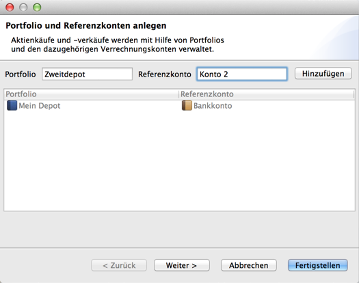Click the blue Mein Depot portfolio icon
The width and height of the screenshot is (359, 283).
pos(12,105)
